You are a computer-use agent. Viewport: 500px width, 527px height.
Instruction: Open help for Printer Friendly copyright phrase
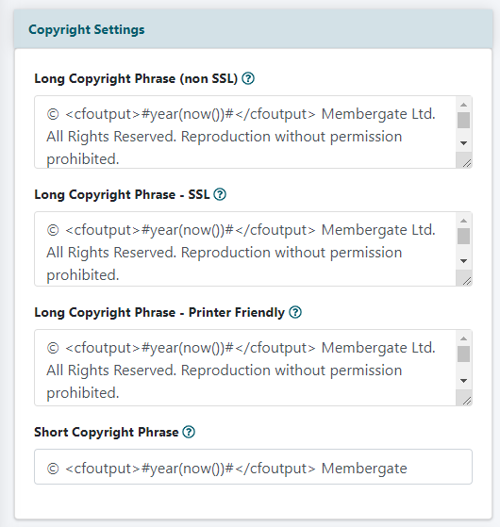click(295, 312)
